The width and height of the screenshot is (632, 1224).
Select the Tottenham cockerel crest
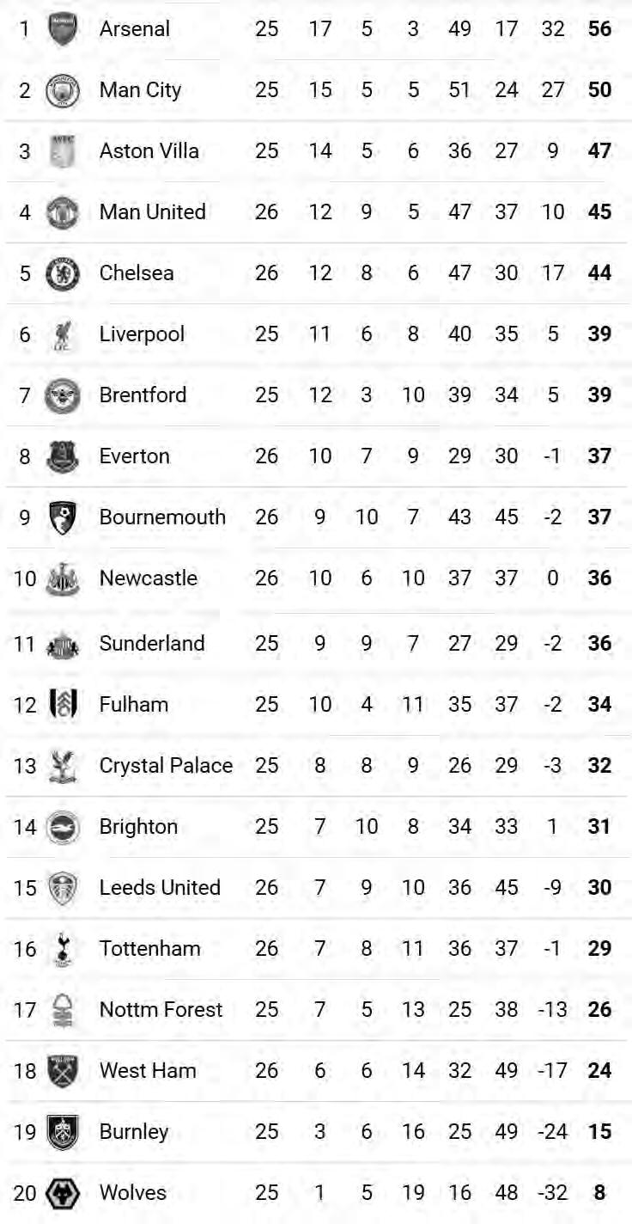point(63,949)
